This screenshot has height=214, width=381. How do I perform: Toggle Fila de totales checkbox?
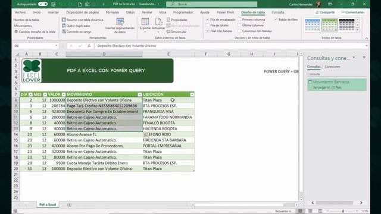click(x=208, y=25)
